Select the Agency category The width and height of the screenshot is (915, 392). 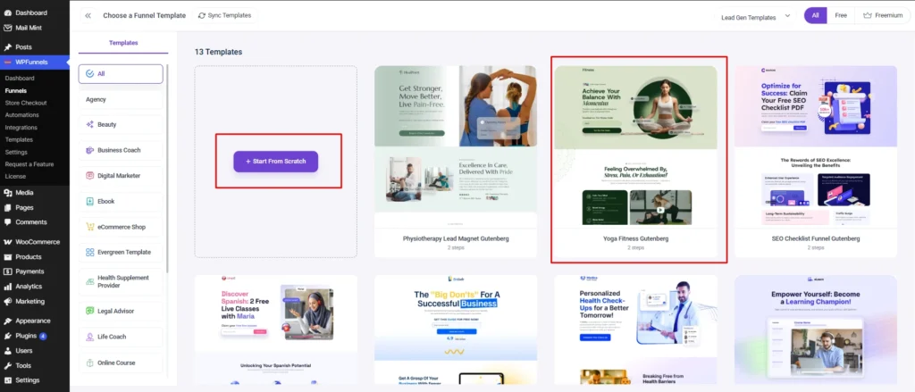[121, 99]
